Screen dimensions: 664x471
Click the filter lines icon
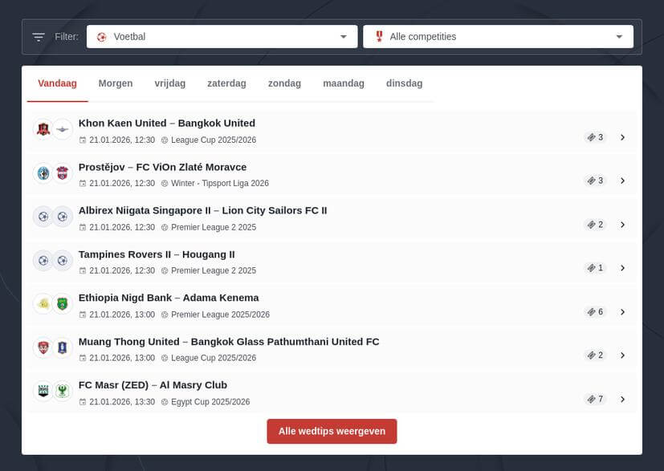click(x=39, y=37)
